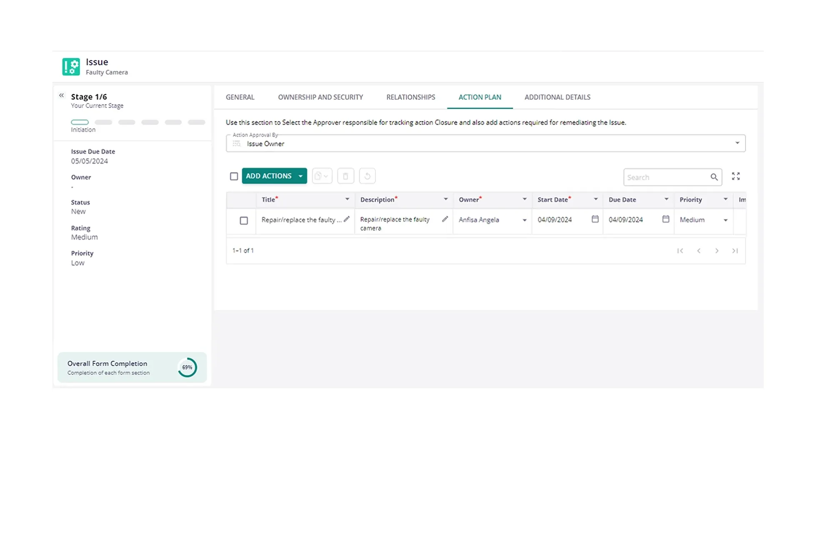This screenshot has height=547, width=823.
Task: Open the Start Date calendar picker
Action: 595,219
